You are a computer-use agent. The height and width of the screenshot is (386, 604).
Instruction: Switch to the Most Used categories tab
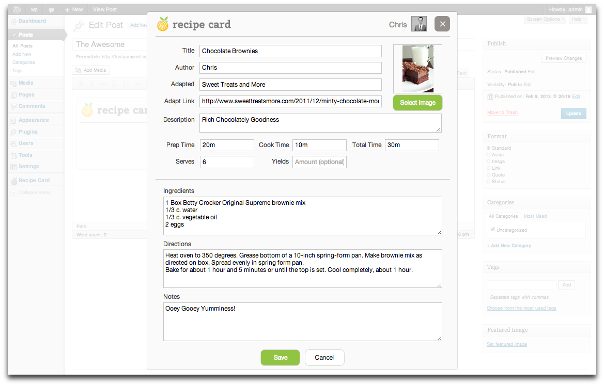click(535, 216)
